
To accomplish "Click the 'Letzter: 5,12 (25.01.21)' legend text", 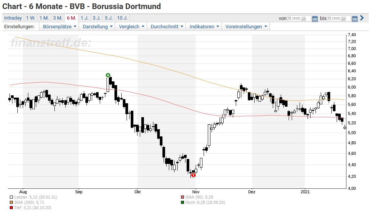I will tap(36, 197).
